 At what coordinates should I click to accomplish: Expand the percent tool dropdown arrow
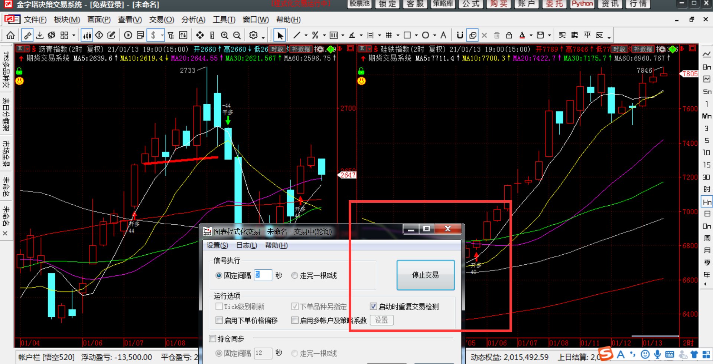[x=324, y=36]
